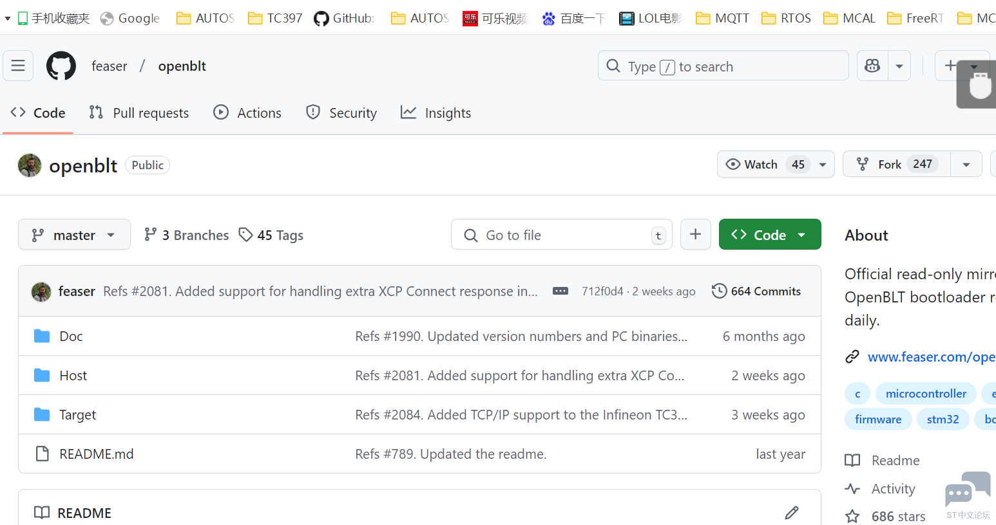Open the MQTT bookmark folder
This screenshot has height=525, width=996.
tap(722, 18)
